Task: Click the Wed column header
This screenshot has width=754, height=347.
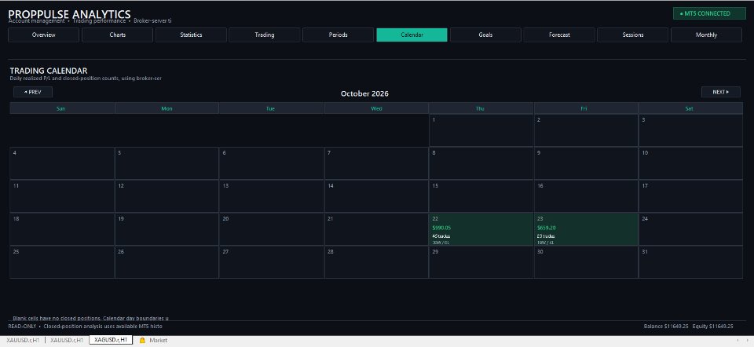Action: [x=376, y=108]
